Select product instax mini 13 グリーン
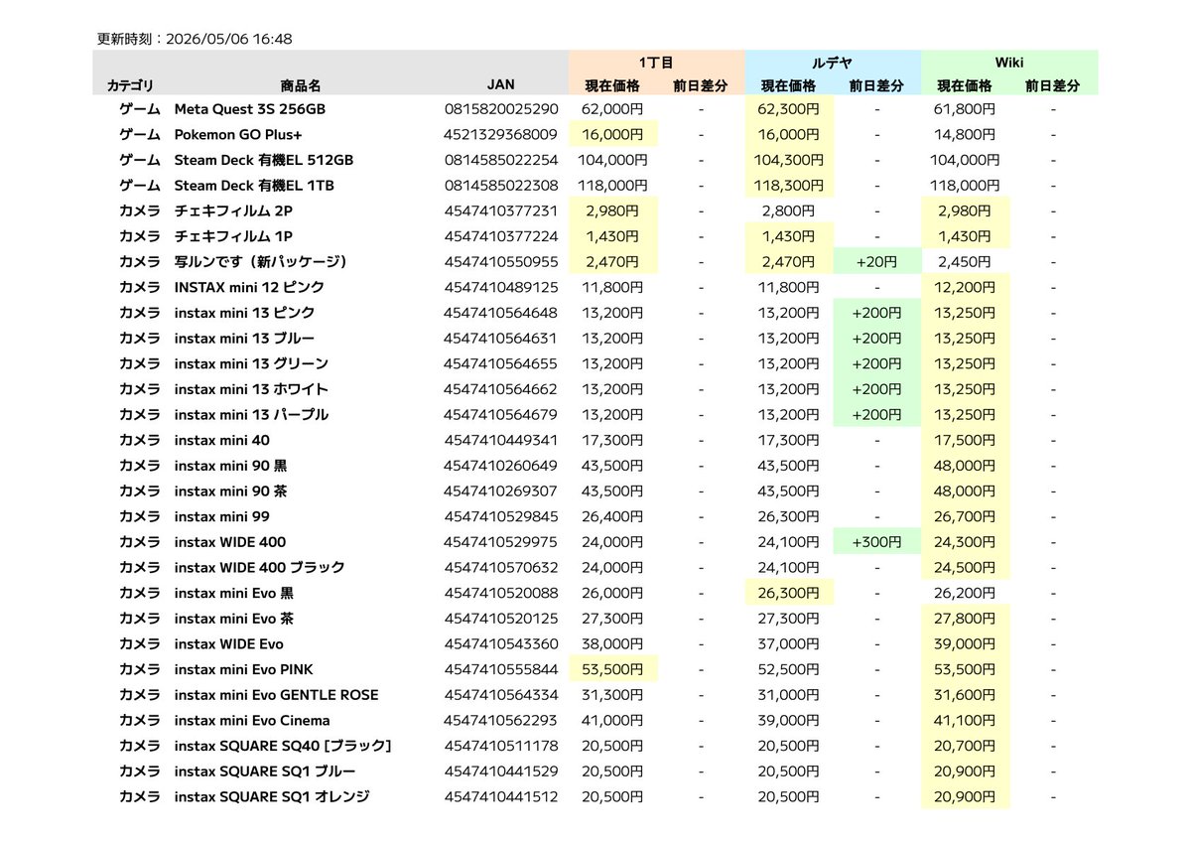 (251, 363)
